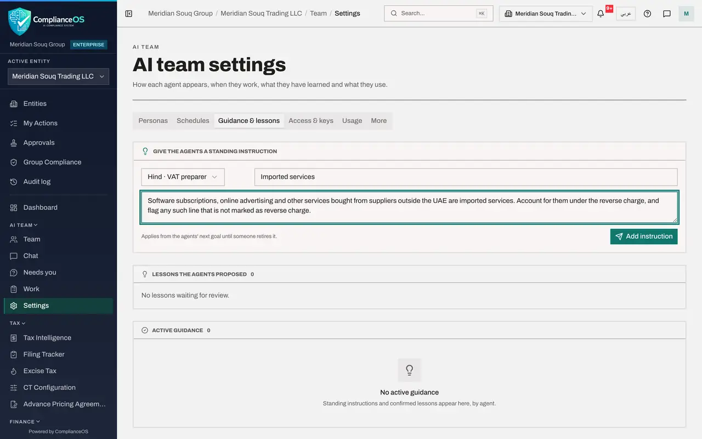
Task: Open the notifications bell
Action: (x=601, y=14)
